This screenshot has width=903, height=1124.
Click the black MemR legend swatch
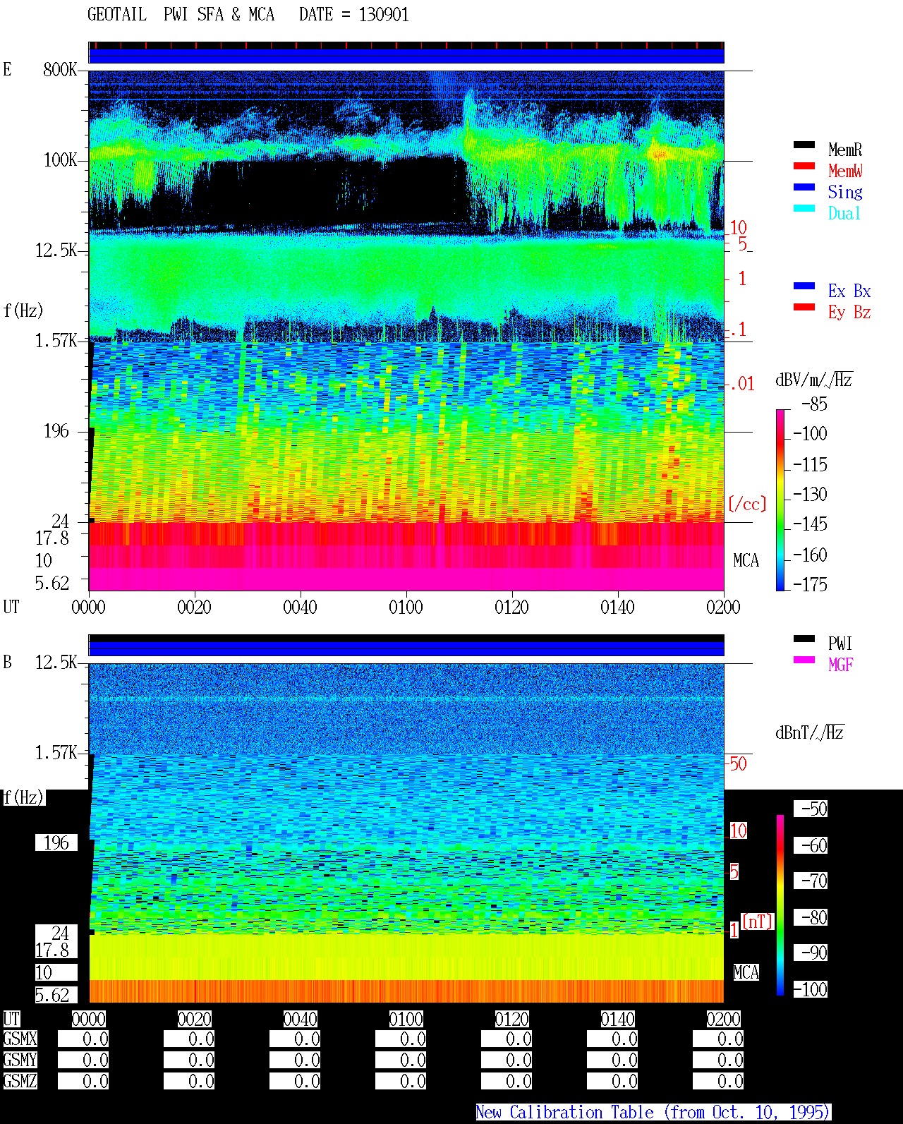pyautogui.click(x=804, y=145)
